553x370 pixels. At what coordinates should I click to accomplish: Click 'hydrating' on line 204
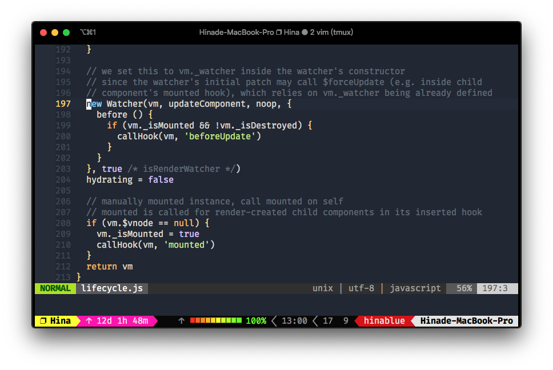109,180
